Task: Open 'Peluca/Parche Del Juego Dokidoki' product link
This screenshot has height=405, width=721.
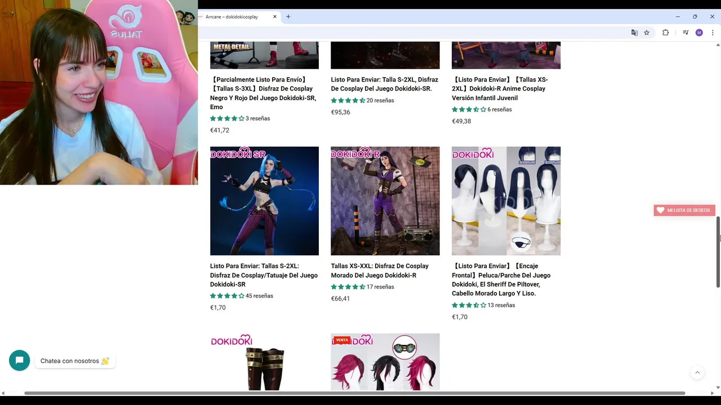Action: click(x=501, y=280)
